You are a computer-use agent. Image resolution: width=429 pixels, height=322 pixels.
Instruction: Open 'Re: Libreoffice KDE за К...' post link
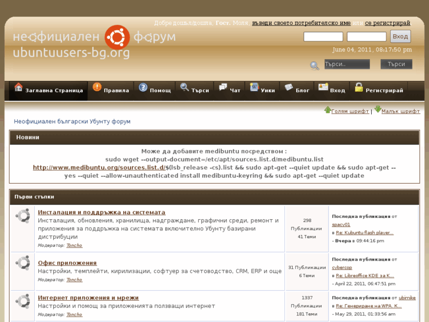[365, 276]
